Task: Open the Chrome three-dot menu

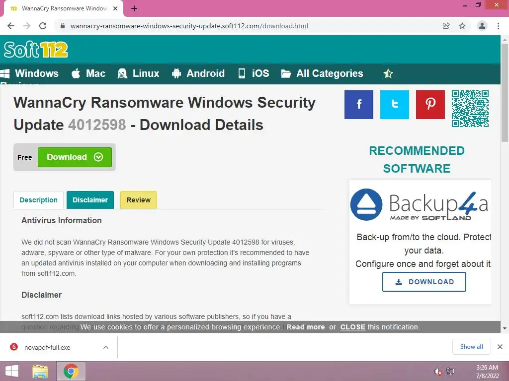Action: click(498, 26)
